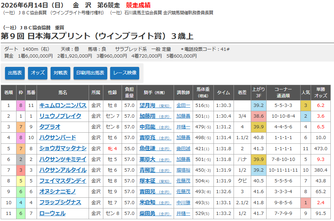The width and height of the screenshot is (334, 221).
Task: Select weight value 529(5)
Action: click(202, 213)
